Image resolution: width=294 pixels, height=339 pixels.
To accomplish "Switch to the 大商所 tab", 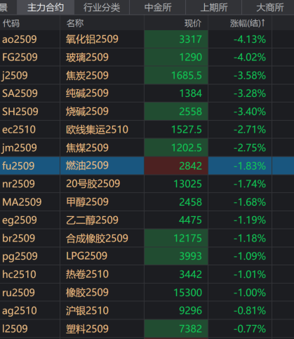I will [x=268, y=7].
